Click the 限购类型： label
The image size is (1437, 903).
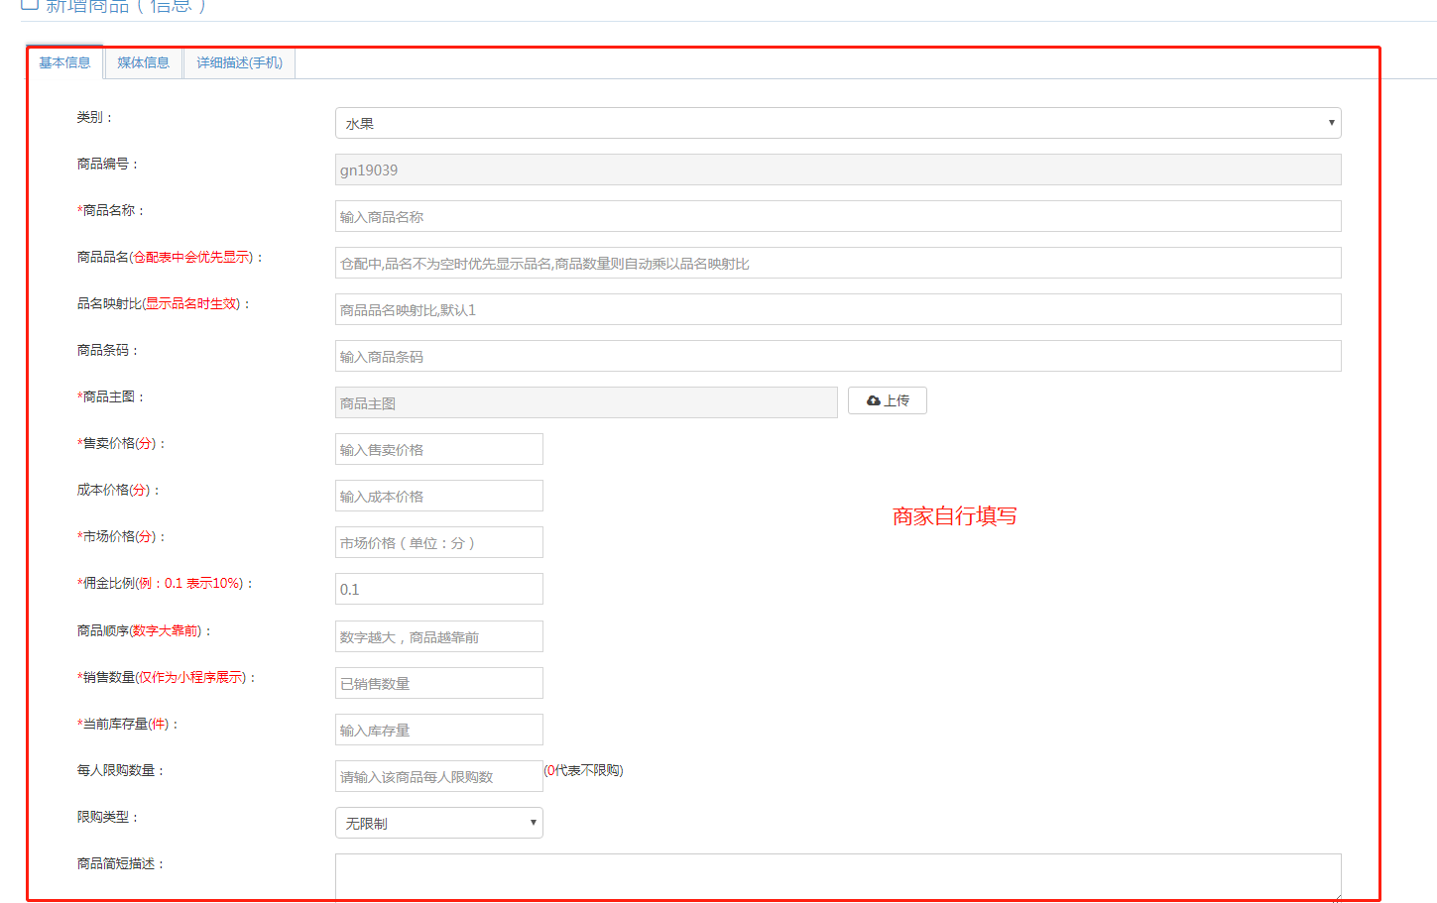click(109, 817)
